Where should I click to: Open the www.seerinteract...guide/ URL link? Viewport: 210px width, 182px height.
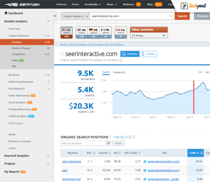pyautogui.click(x=163, y=179)
